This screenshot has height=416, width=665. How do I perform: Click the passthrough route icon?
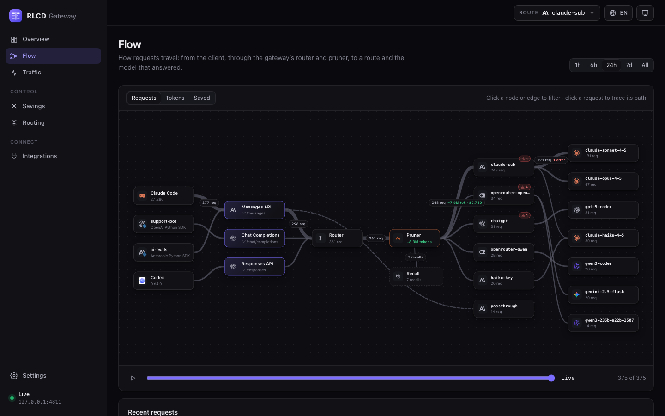coord(482,309)
